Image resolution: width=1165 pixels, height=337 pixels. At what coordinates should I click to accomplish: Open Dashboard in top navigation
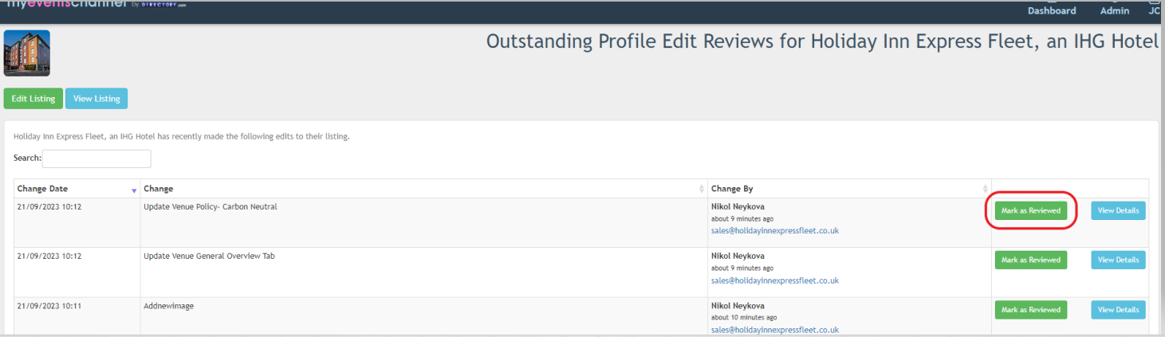pyautogui.click(x=1052, y=10)
